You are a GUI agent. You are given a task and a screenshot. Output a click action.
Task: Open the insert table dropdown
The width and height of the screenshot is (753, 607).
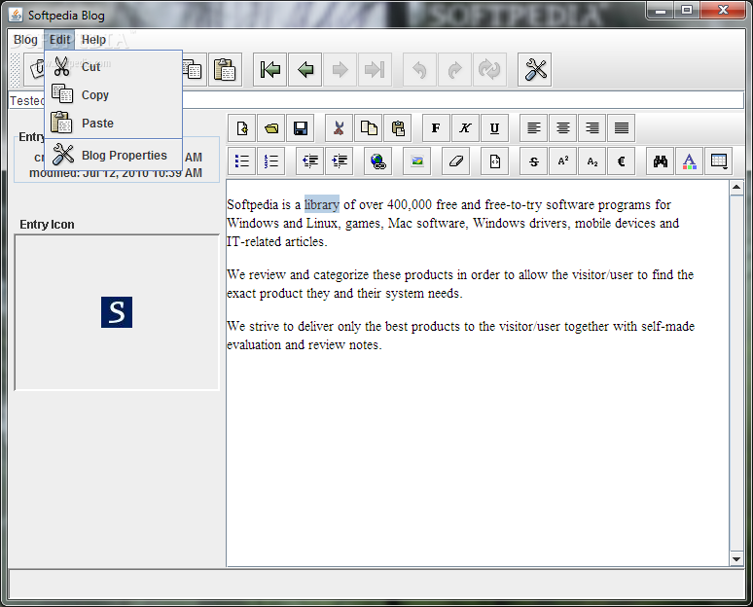coord(719,161)
